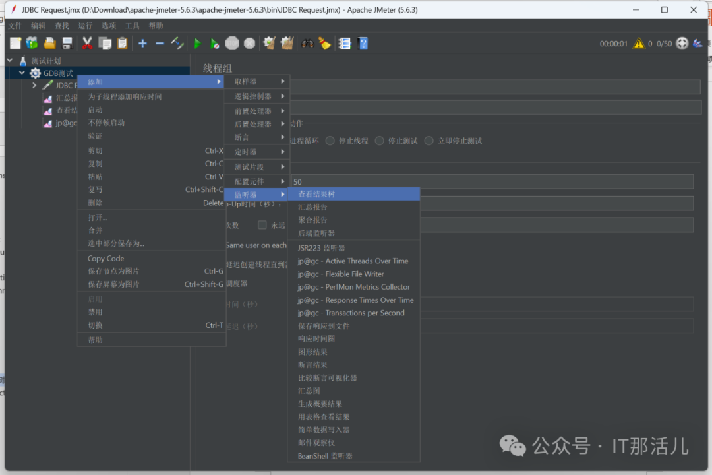
Task: Open the 编辑 menu
Action: coord(38,26)
